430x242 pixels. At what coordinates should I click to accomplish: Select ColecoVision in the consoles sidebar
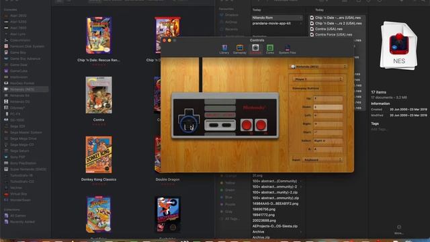(20, 40)
